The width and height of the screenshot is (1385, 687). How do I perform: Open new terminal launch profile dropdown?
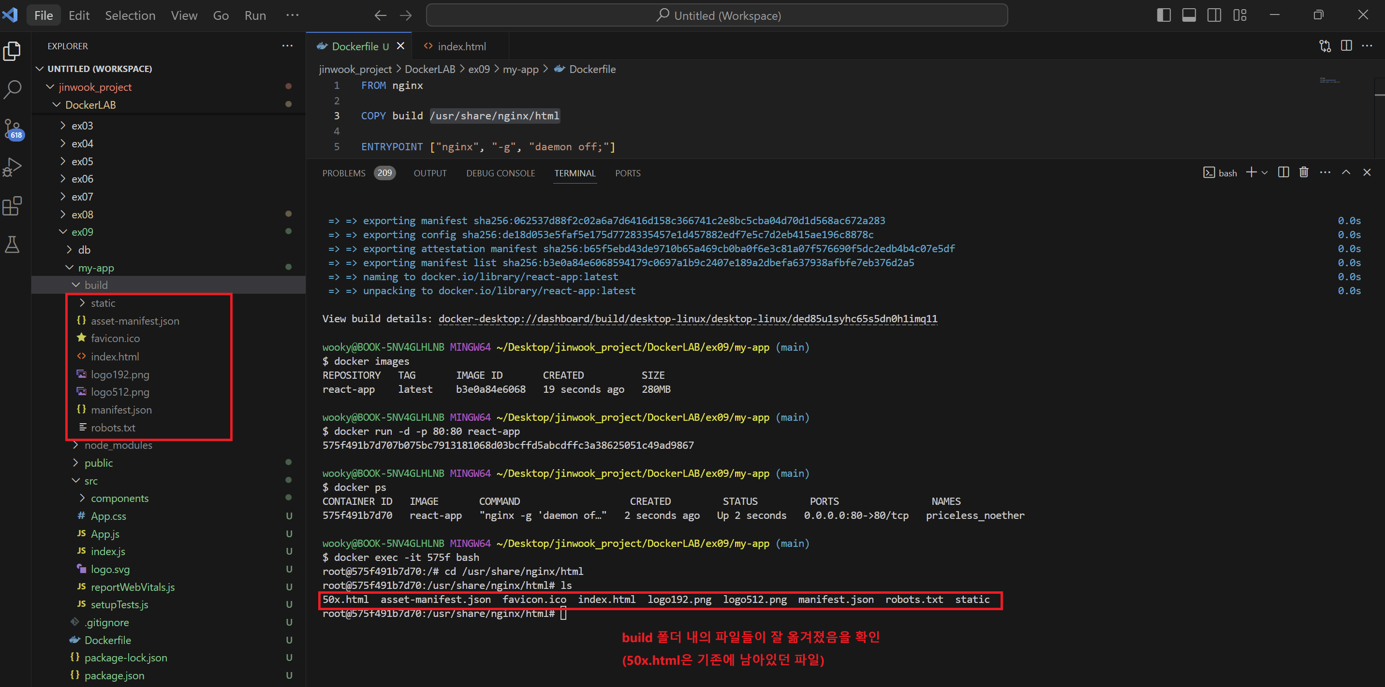pyautogui.click(x=1265, y=173)
